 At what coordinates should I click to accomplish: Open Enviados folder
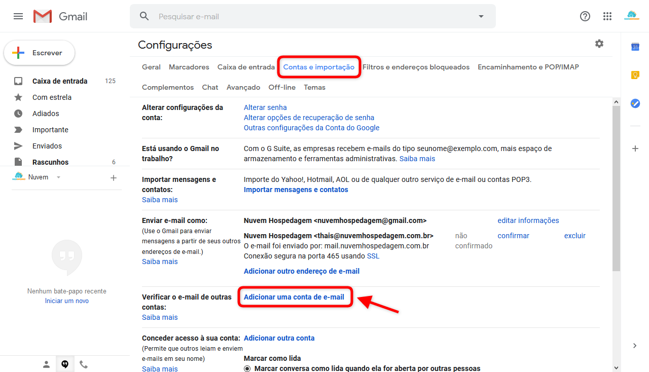(x=47, y=146)
